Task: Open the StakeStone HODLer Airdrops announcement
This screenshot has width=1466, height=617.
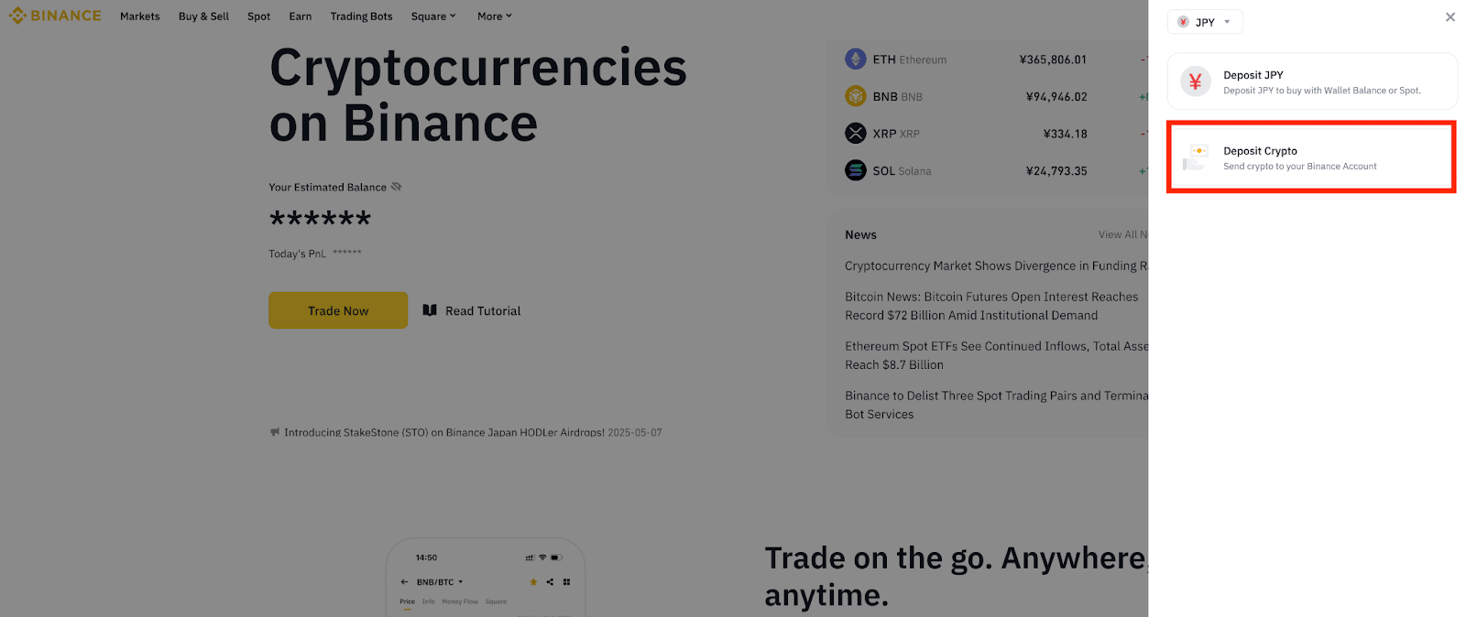Action: (444, 432)
